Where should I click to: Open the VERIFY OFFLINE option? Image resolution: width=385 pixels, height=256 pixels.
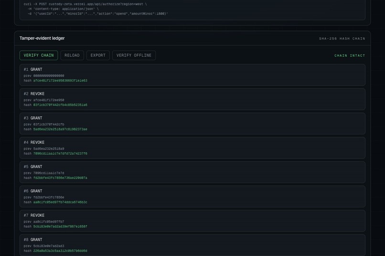tap(134, 55)
